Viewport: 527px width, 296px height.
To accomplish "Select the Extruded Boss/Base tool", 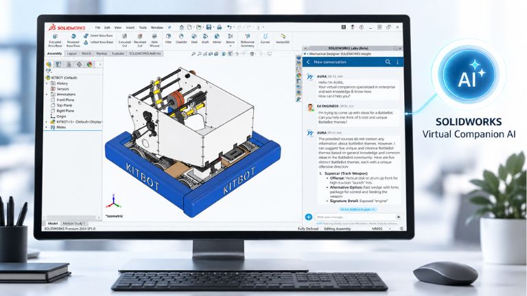I will tap(55, 40).
